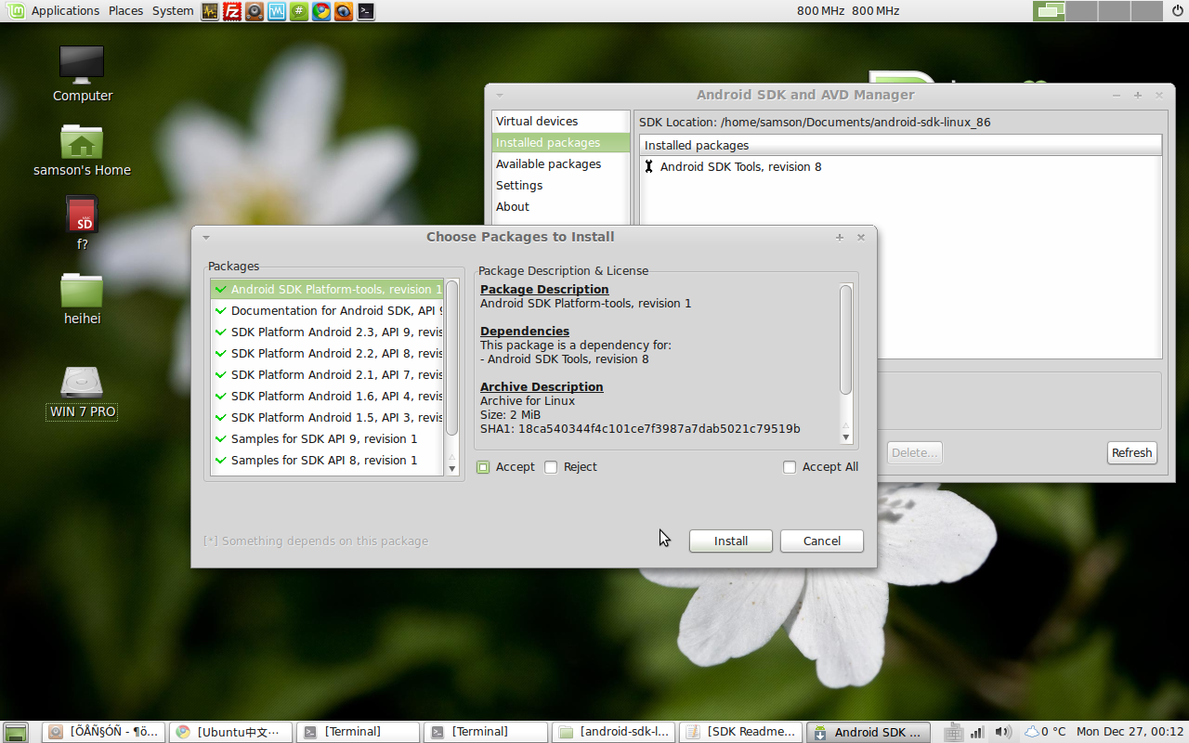This screenshot has width=1189, height=743.
Task: Launch the green hash chat icon in panel
Action: pyautogui.click(x=299, y=11)
